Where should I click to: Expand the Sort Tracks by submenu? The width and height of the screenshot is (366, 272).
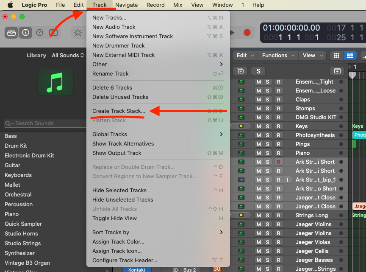pyautogui.click(x=158, y=232)
